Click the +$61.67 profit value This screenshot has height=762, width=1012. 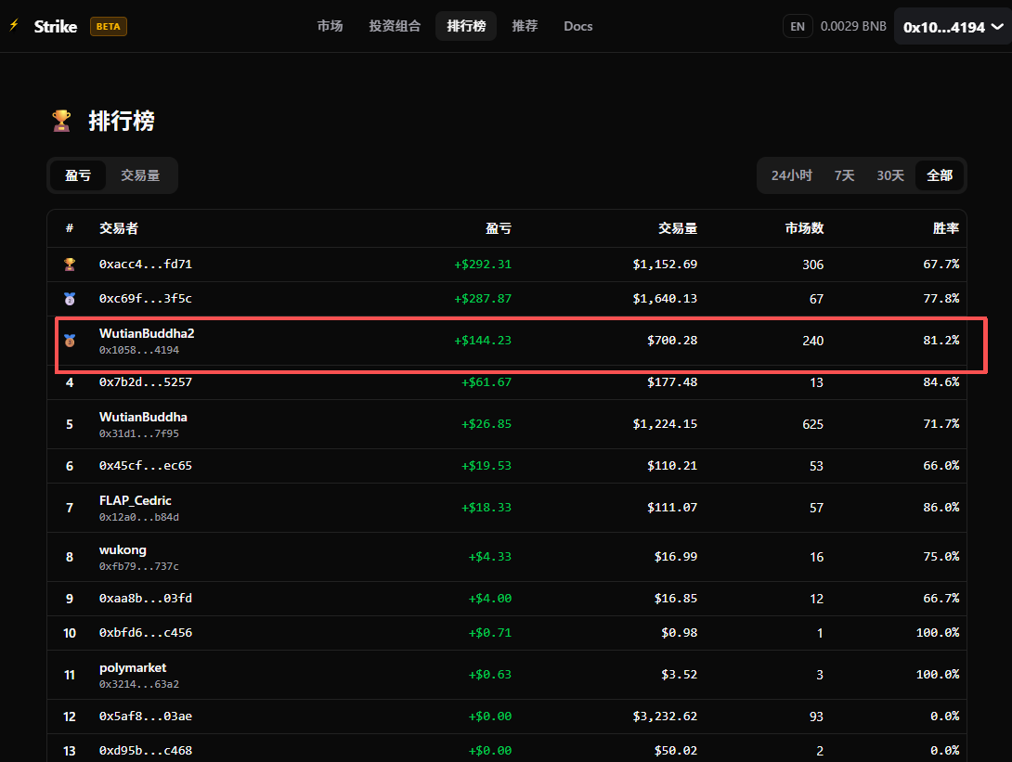[x=486, y=382]
